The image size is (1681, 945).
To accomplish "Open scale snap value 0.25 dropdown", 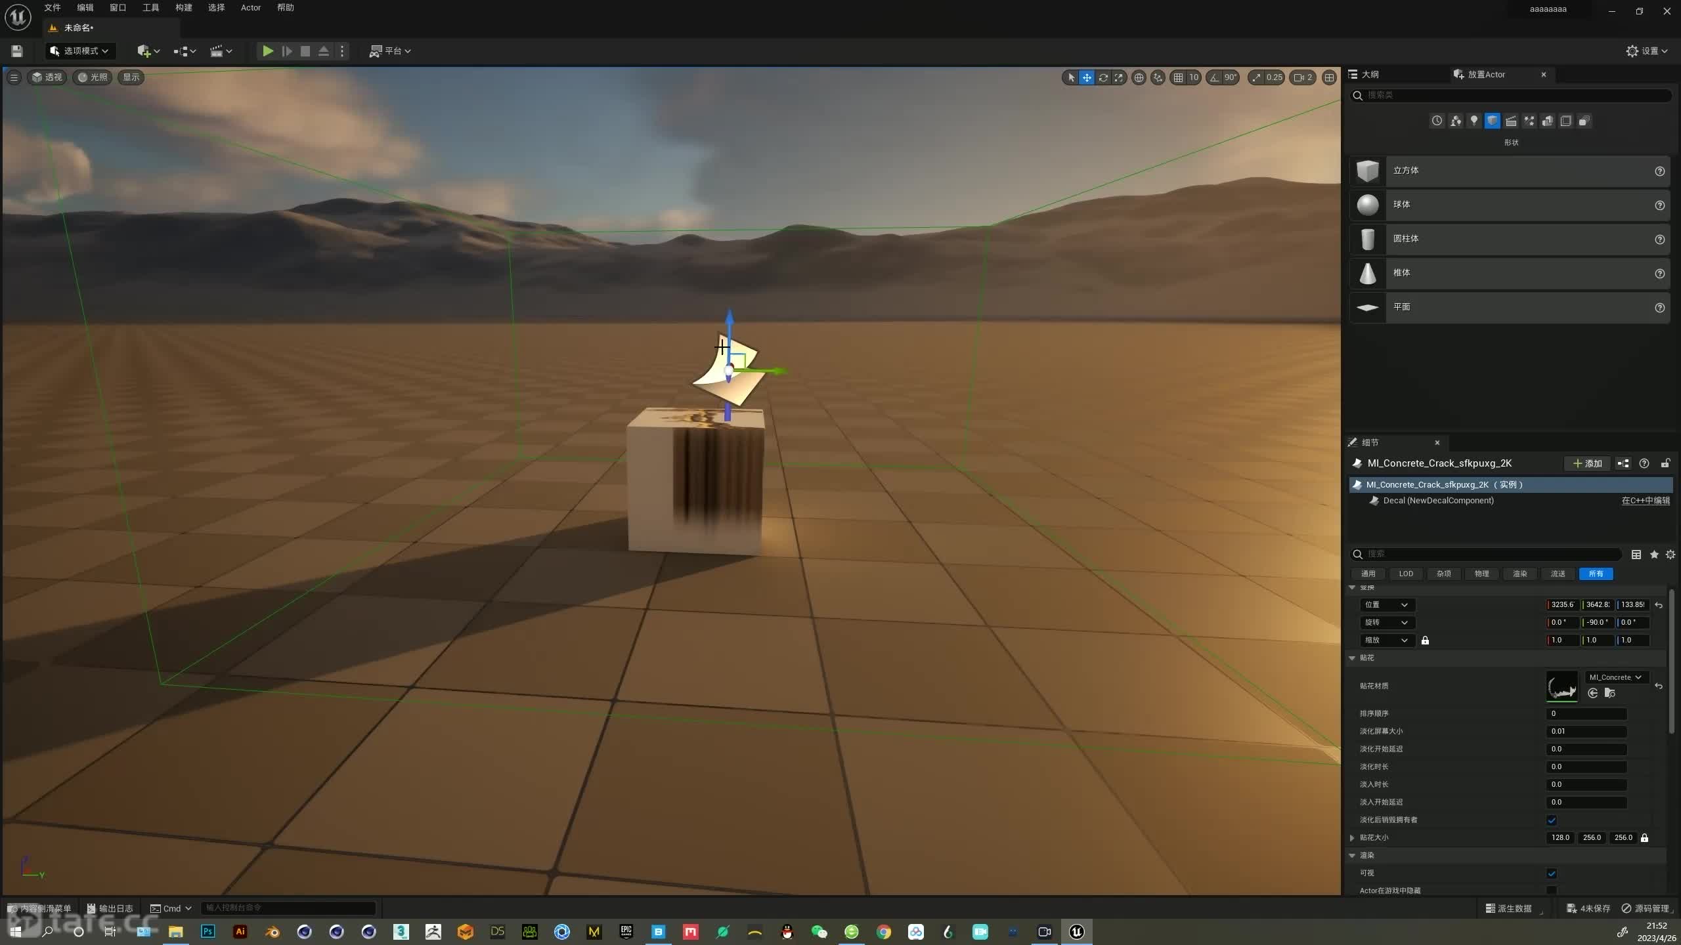I will click(x=1275, y=77).
